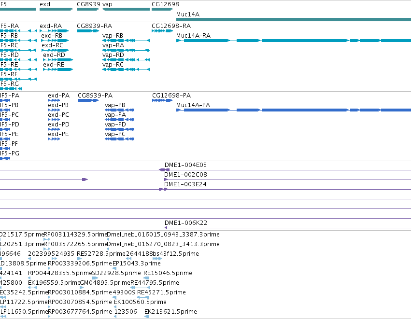This screenshot has width=411, height=319.
Task: Select the Dmel_neb_016270_0823_3413.3prime label
Action: (x=163, y=244)
